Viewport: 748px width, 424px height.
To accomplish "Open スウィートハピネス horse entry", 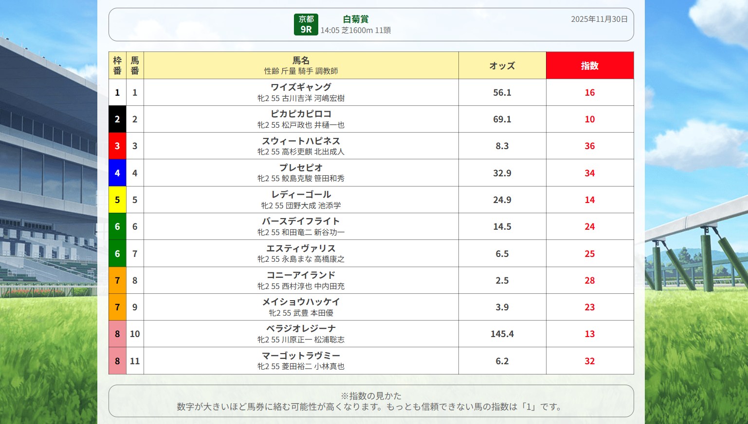I will pos(301,141).
